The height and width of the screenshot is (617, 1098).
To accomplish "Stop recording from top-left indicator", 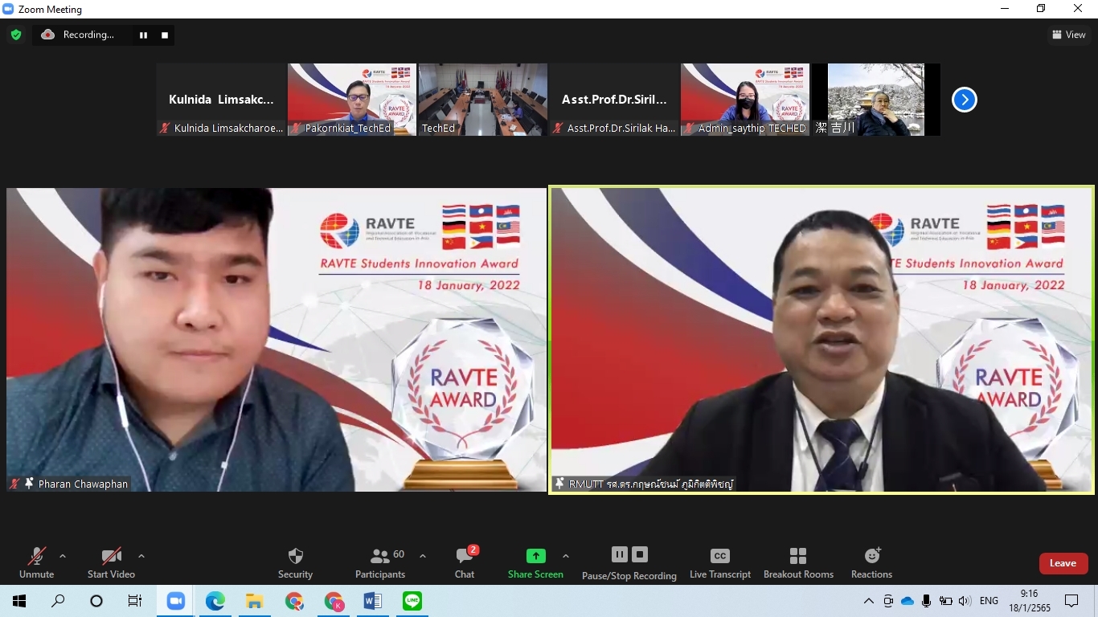I will [165, 35].
